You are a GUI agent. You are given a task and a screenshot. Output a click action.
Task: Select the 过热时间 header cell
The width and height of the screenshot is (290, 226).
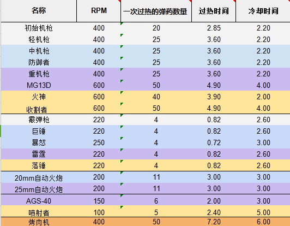pyautogui.click(x=214, y=11)
